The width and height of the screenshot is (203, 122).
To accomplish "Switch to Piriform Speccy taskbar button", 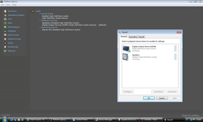I will pyautogui.click(x=60, y=120).
